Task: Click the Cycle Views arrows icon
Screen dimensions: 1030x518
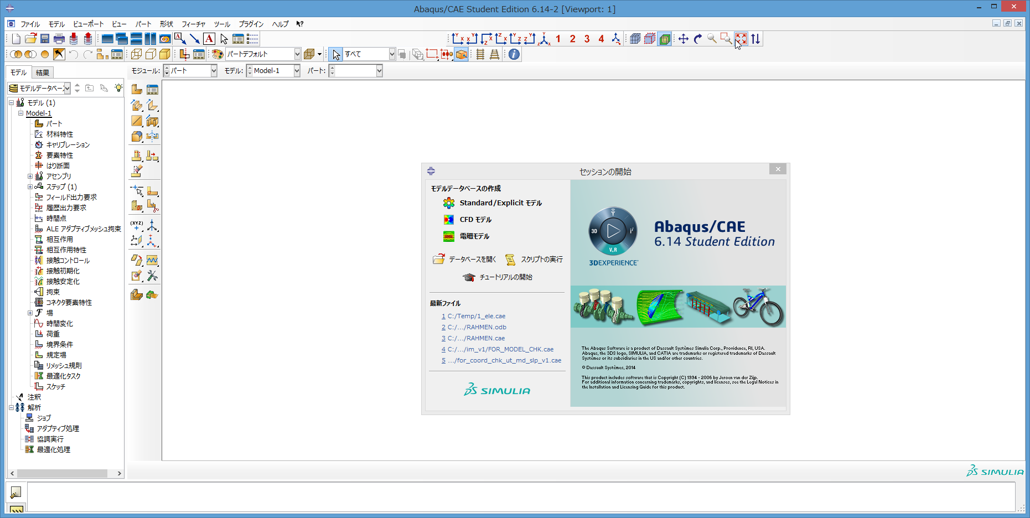Action: (x=755, y=39)
